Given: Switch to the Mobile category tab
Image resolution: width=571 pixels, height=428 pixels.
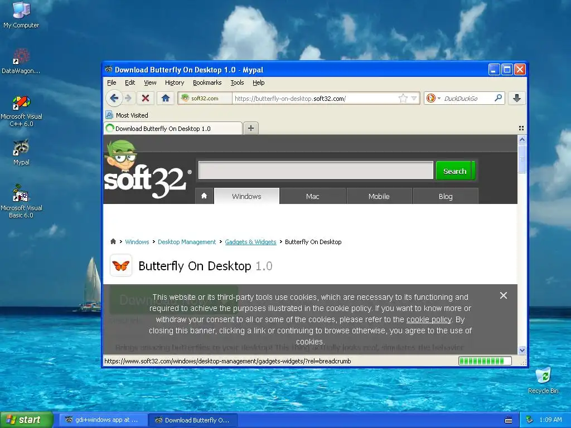Looking at the screenshot, I should tap(379, 196).
